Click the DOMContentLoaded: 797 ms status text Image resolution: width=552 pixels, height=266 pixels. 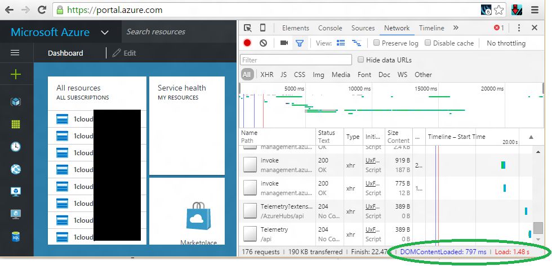coord(443,251)
